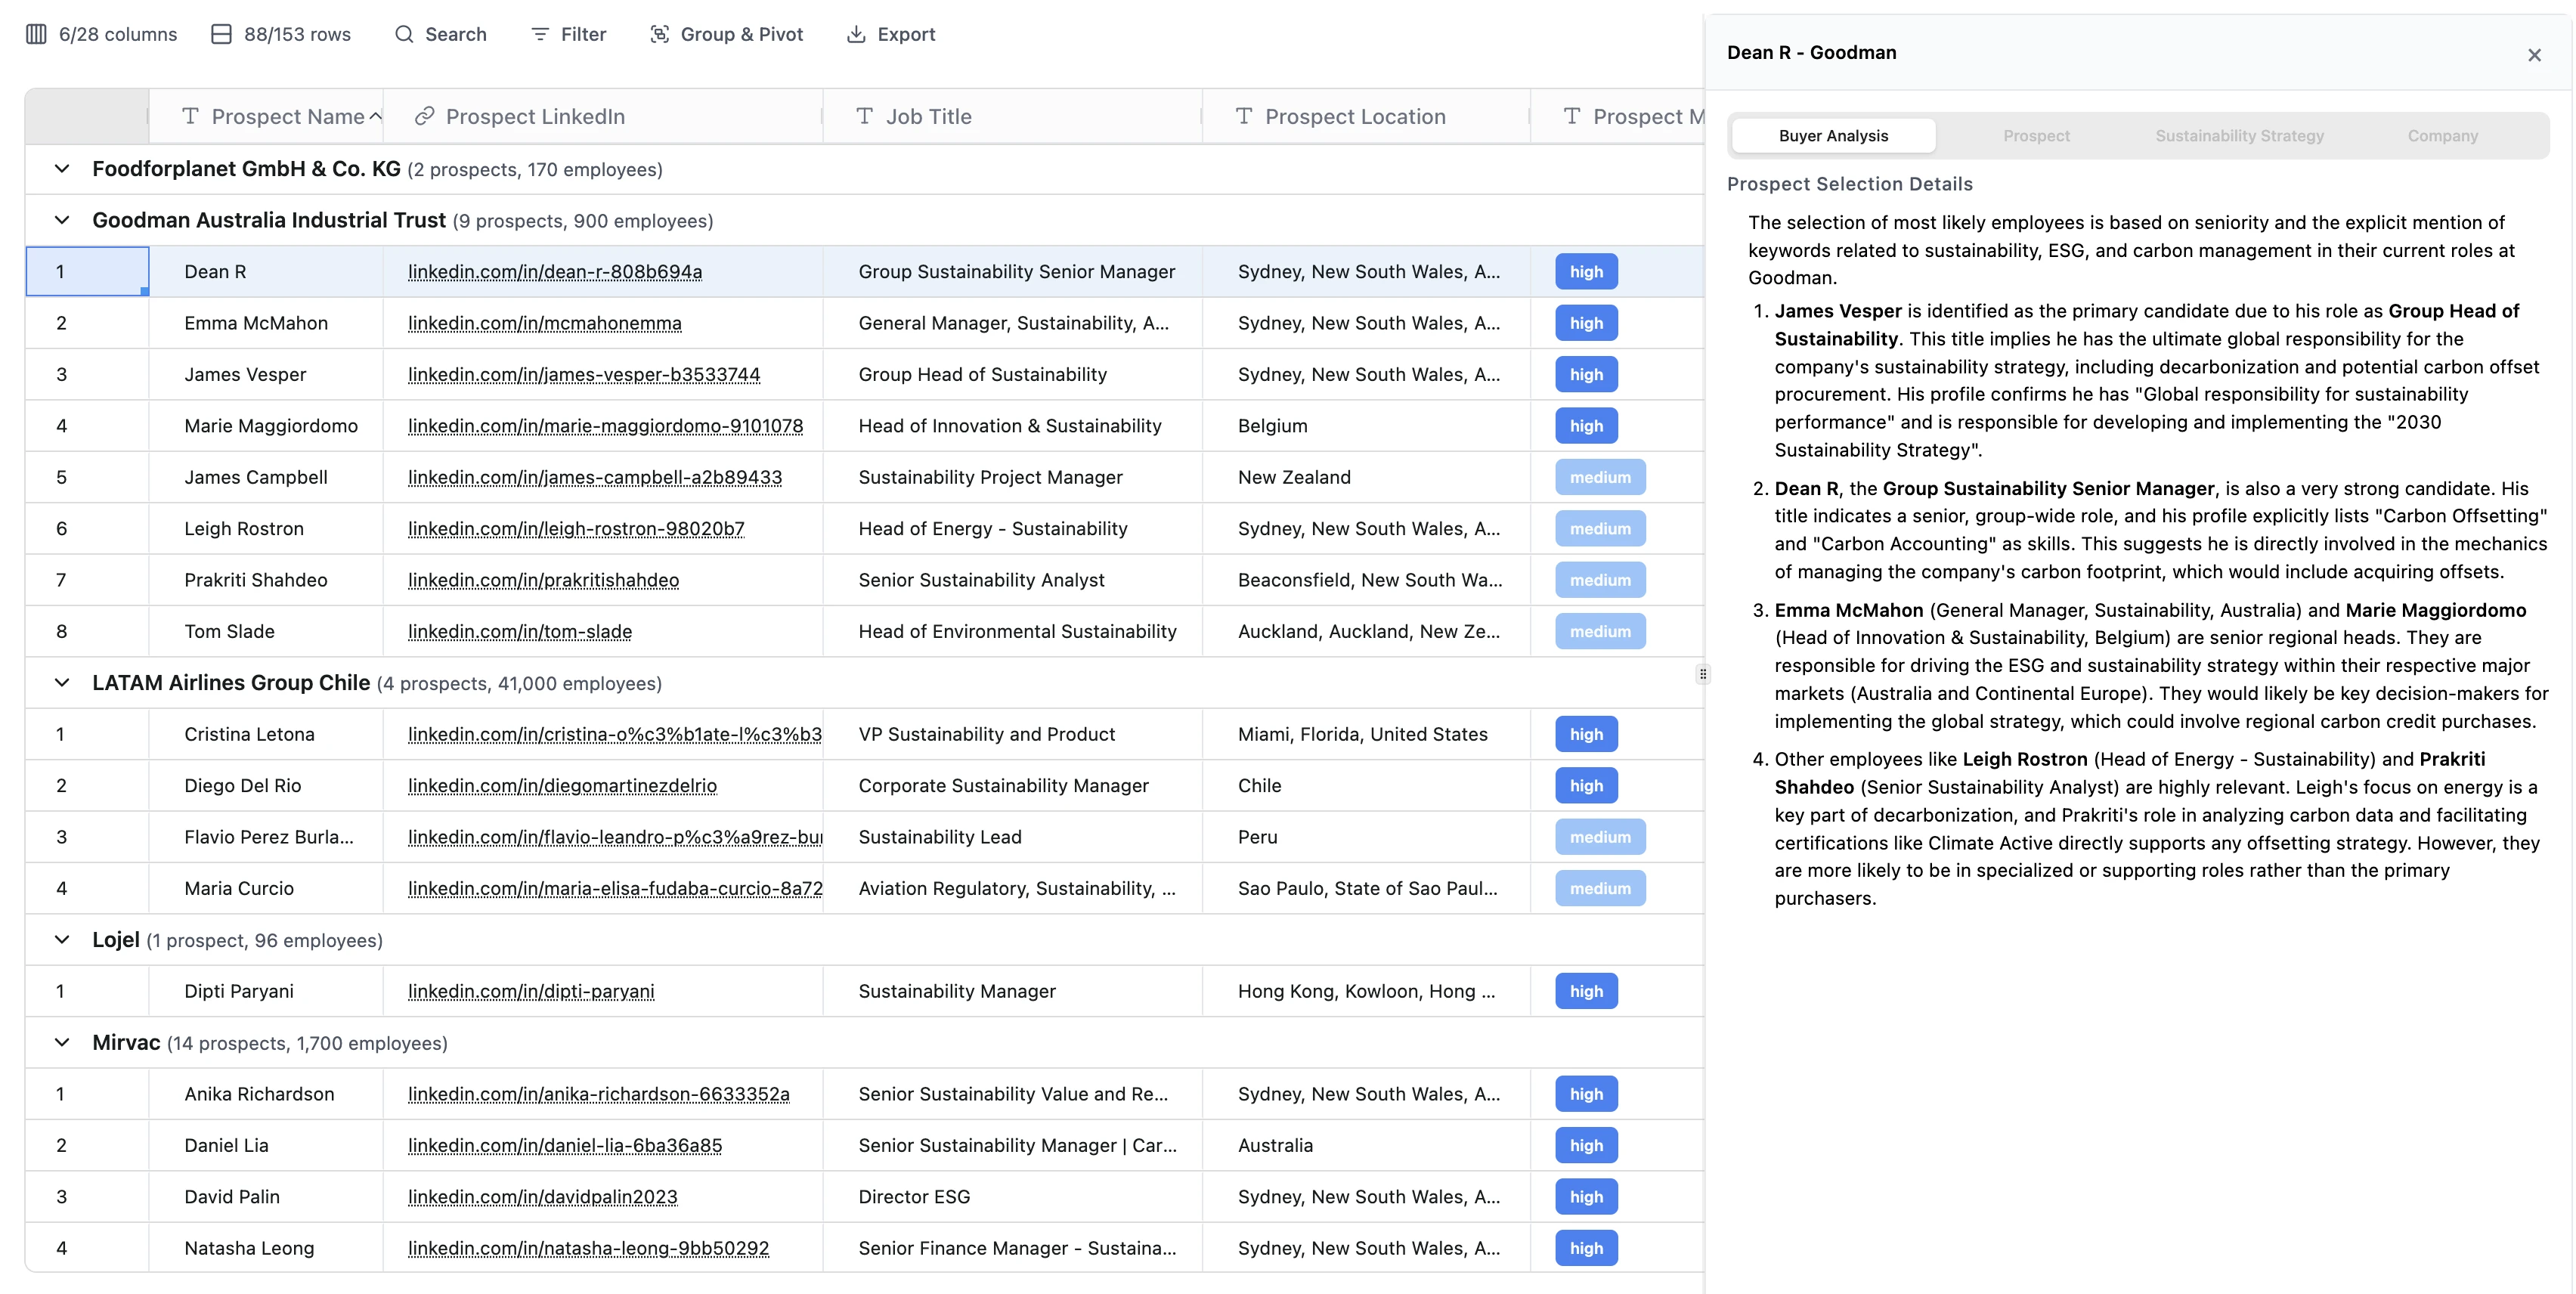The height and width of the screenshot is (1294, 2576).
Task: Click the columns icon in the toolbar
Action: tap(36, 34)
